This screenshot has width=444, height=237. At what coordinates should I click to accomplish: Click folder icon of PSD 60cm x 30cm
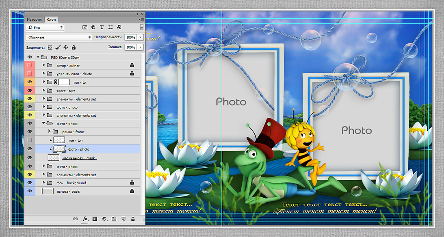(43, 57)
